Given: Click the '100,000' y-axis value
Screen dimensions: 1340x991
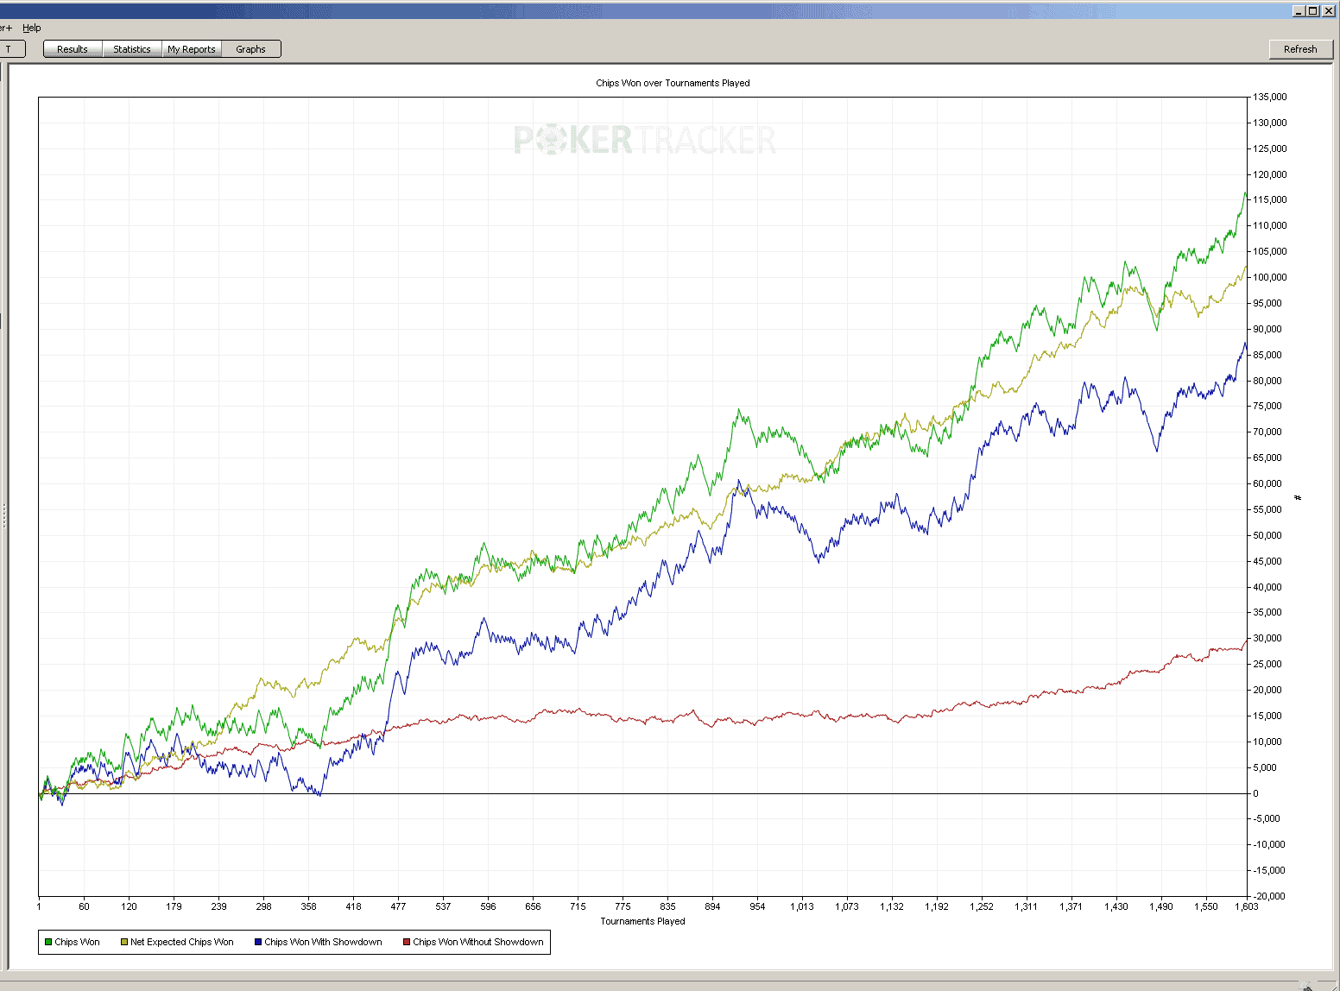Looking at the screenshot, I should [1270, 277].
